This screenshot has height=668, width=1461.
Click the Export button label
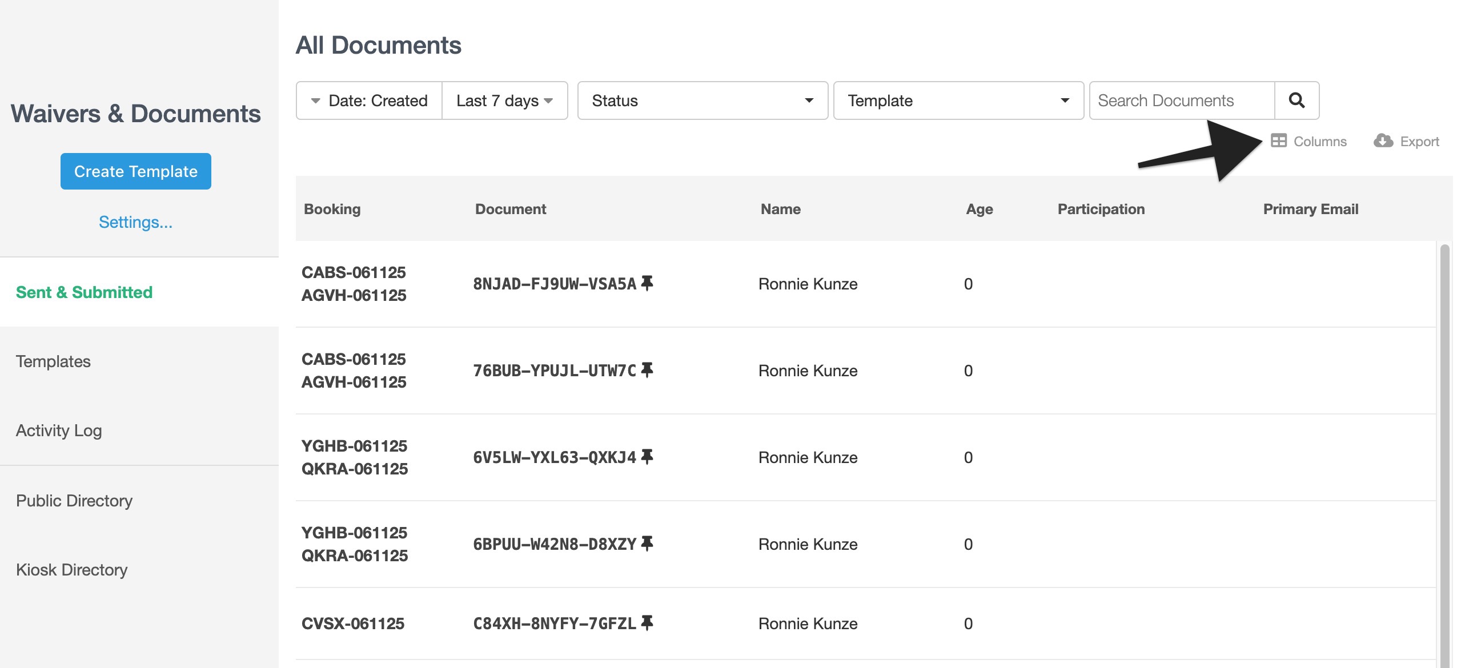point(1419,141)
